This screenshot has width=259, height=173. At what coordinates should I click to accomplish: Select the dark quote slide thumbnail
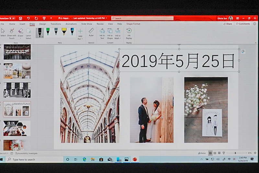[17, 52]
